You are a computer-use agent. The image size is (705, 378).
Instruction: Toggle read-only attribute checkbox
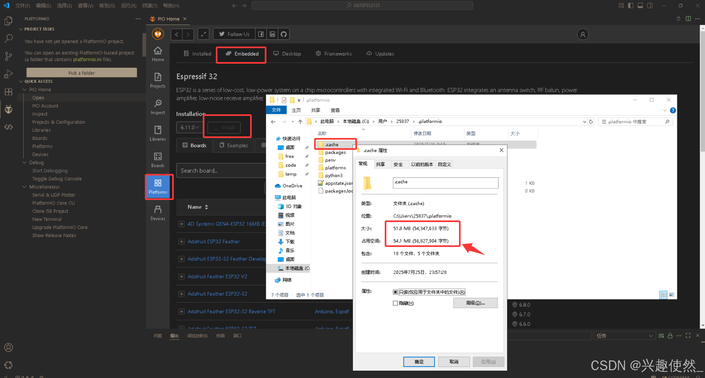395,292
